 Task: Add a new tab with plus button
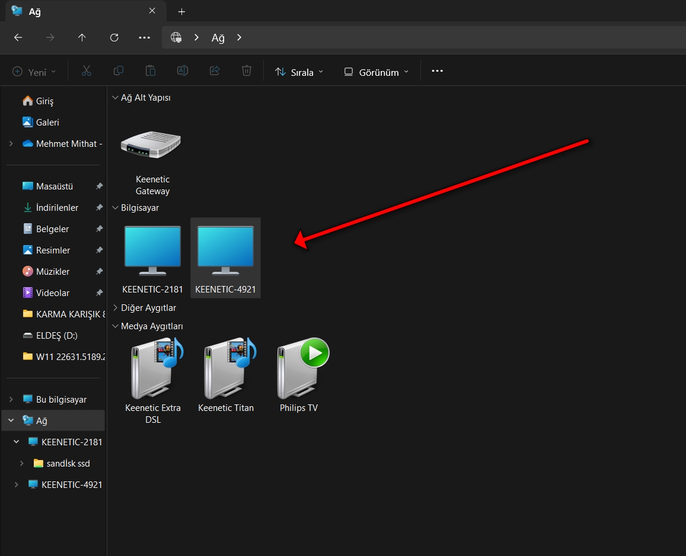(181, 12)
